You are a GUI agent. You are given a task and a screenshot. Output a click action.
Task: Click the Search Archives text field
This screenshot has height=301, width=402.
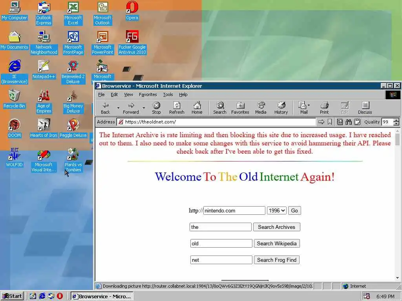[221, 227]
